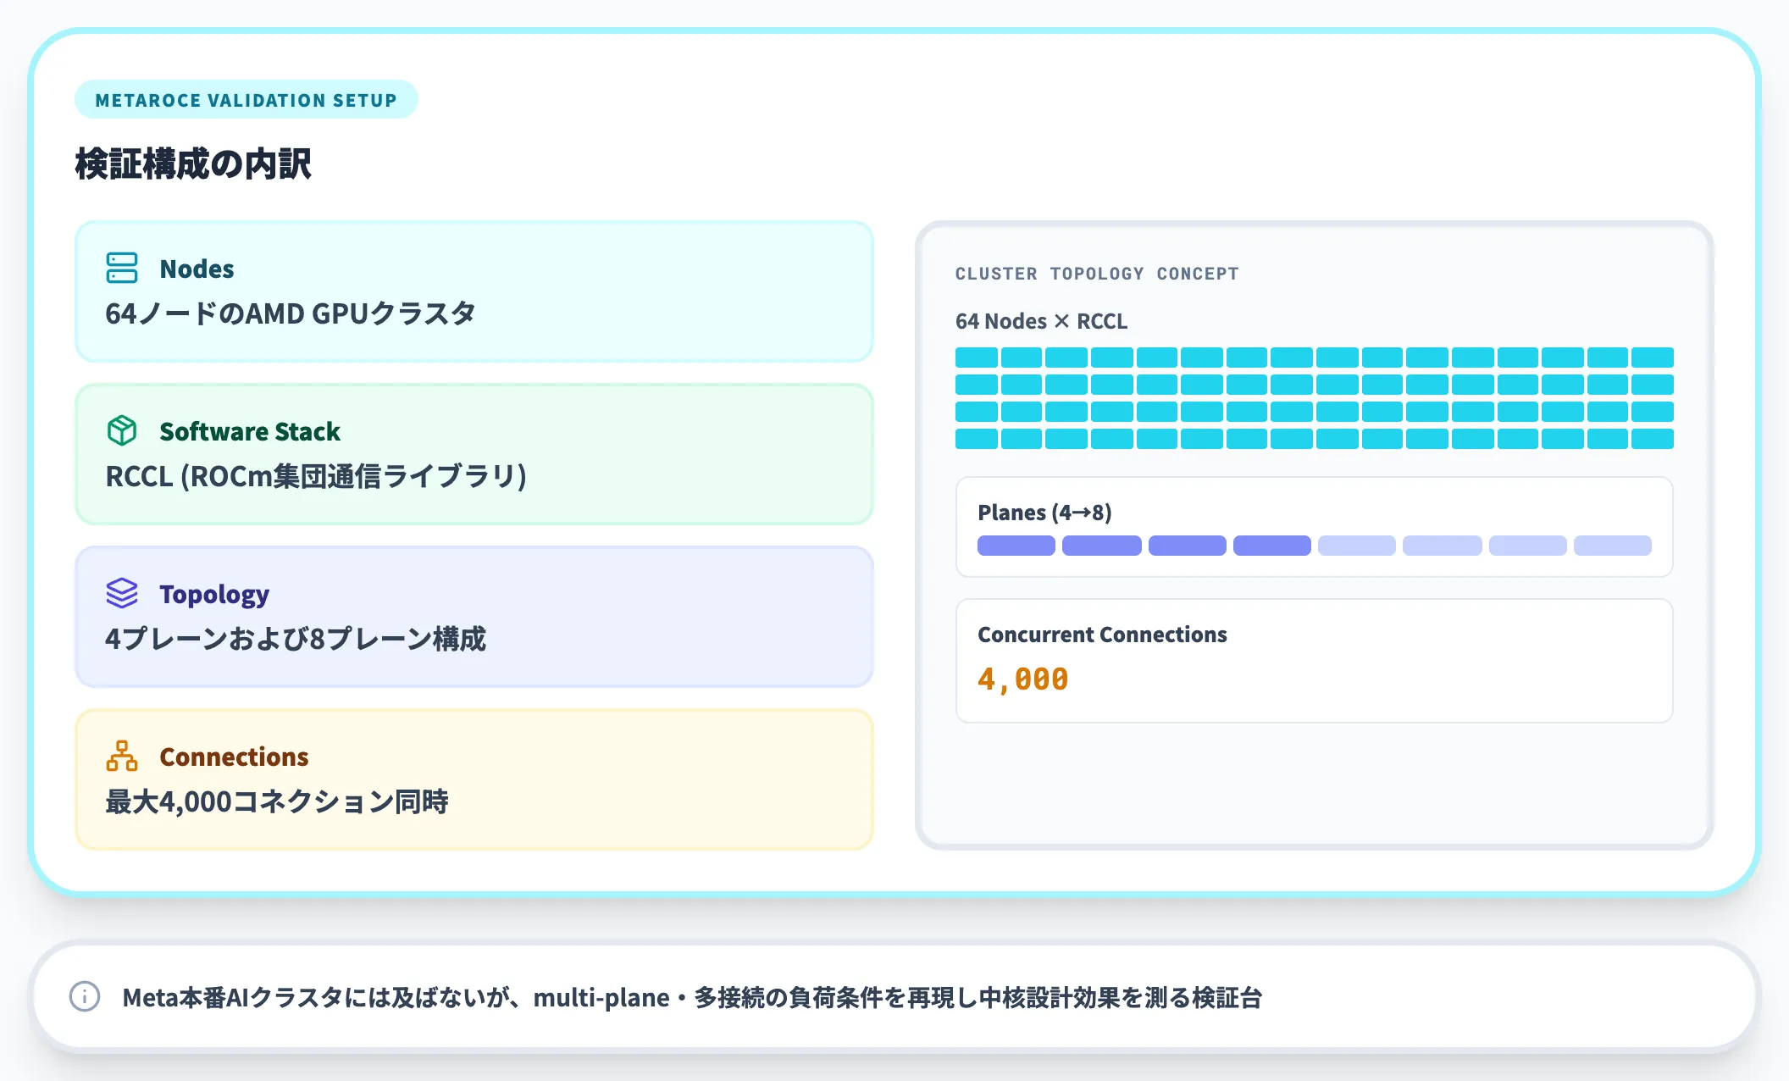1789x1081 pixels.
Task: Click the network icon beside Connections
Action: coord(122,756)
